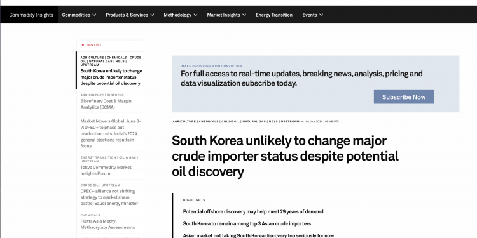The width and height of the screenshot is (477, 238).
Task: Open Market Movers Global June 3-7 article
Action: 111,133
